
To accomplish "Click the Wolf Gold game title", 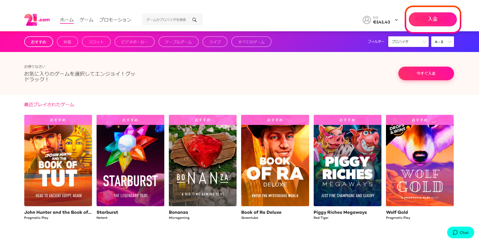I will pos(397,212).
